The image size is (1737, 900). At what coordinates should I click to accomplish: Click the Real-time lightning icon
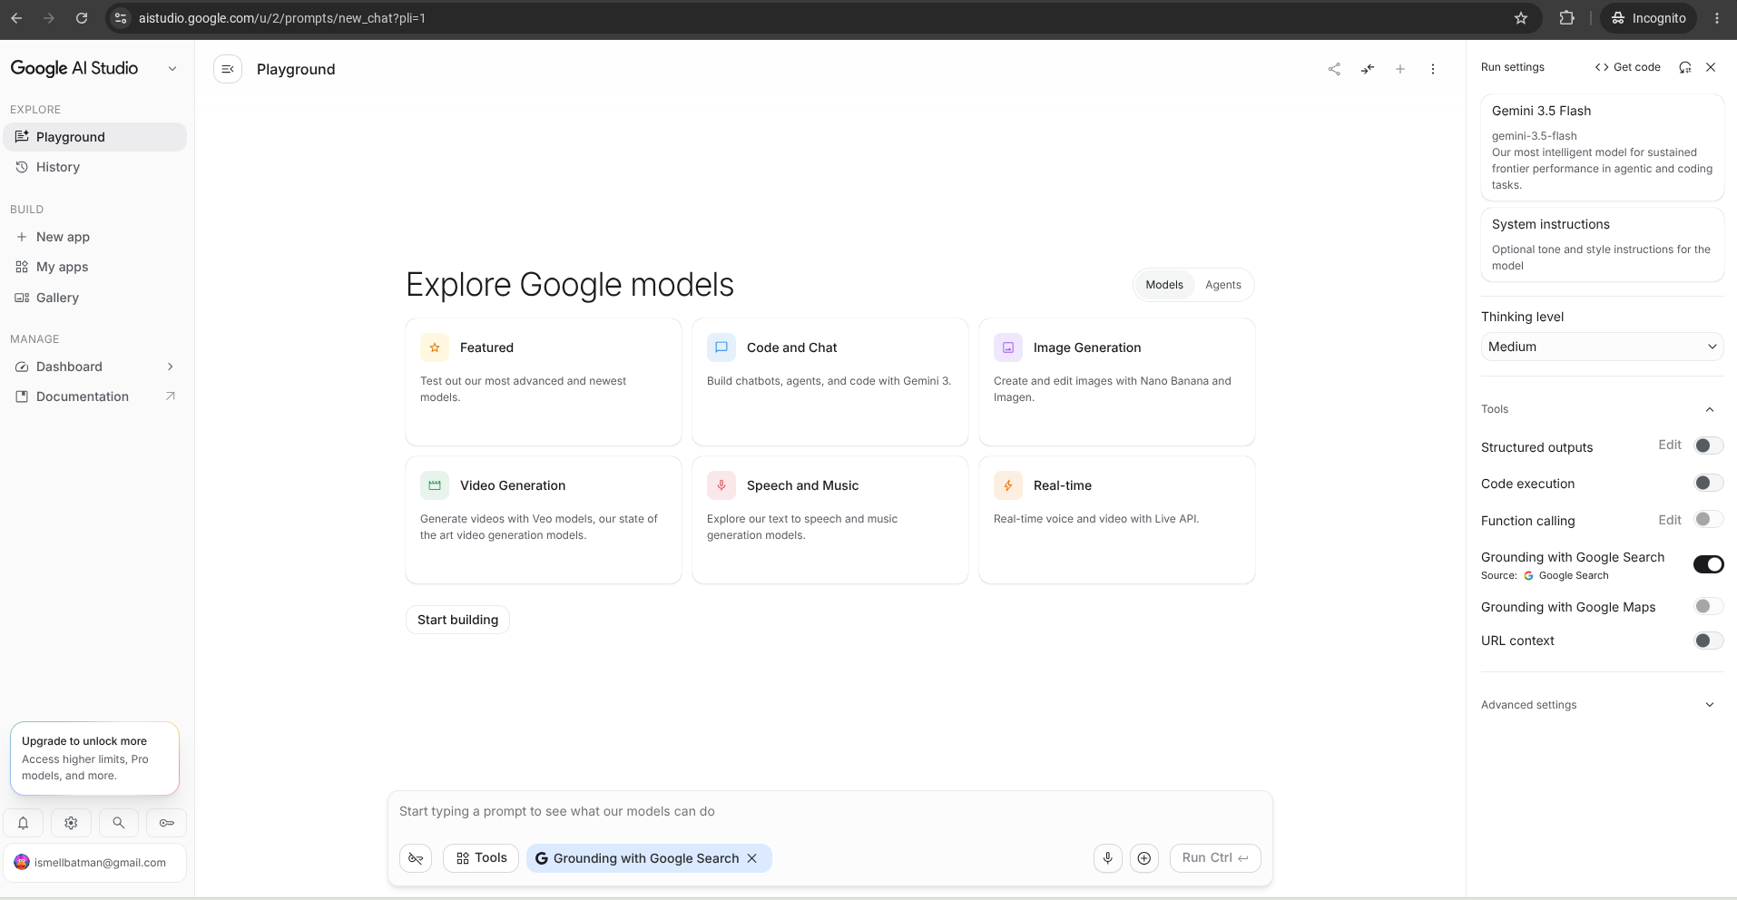coord(1008,485)
